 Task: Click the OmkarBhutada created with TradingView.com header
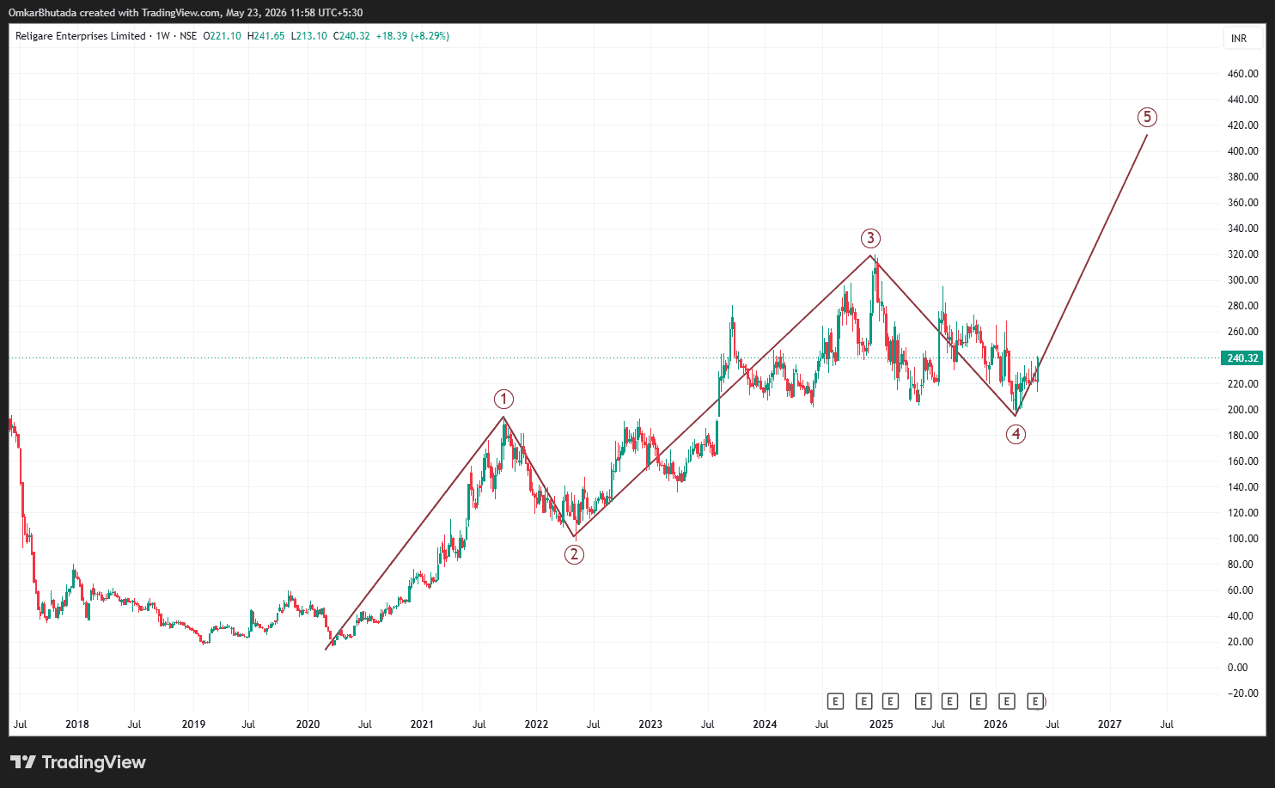point(186,12)
